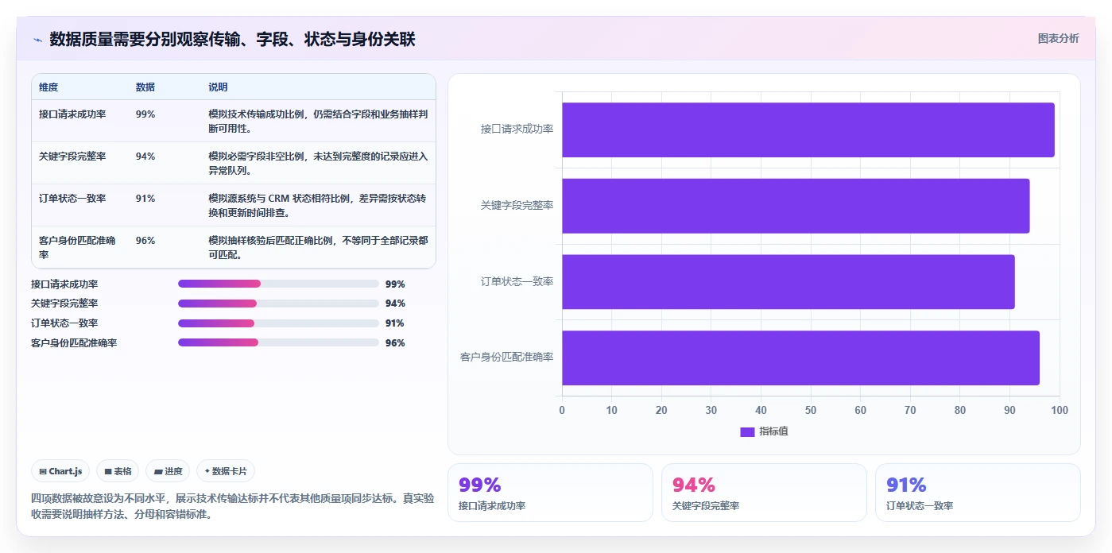Click the x-axis tick label 50
1112x553 pixels.
click(x=811, y=410)
